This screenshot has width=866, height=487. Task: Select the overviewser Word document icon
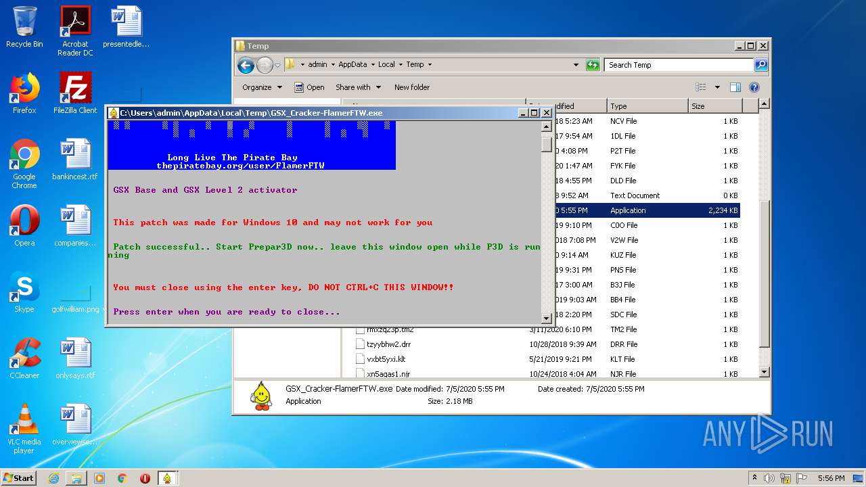pyautogui.click(x=75, y=425)
